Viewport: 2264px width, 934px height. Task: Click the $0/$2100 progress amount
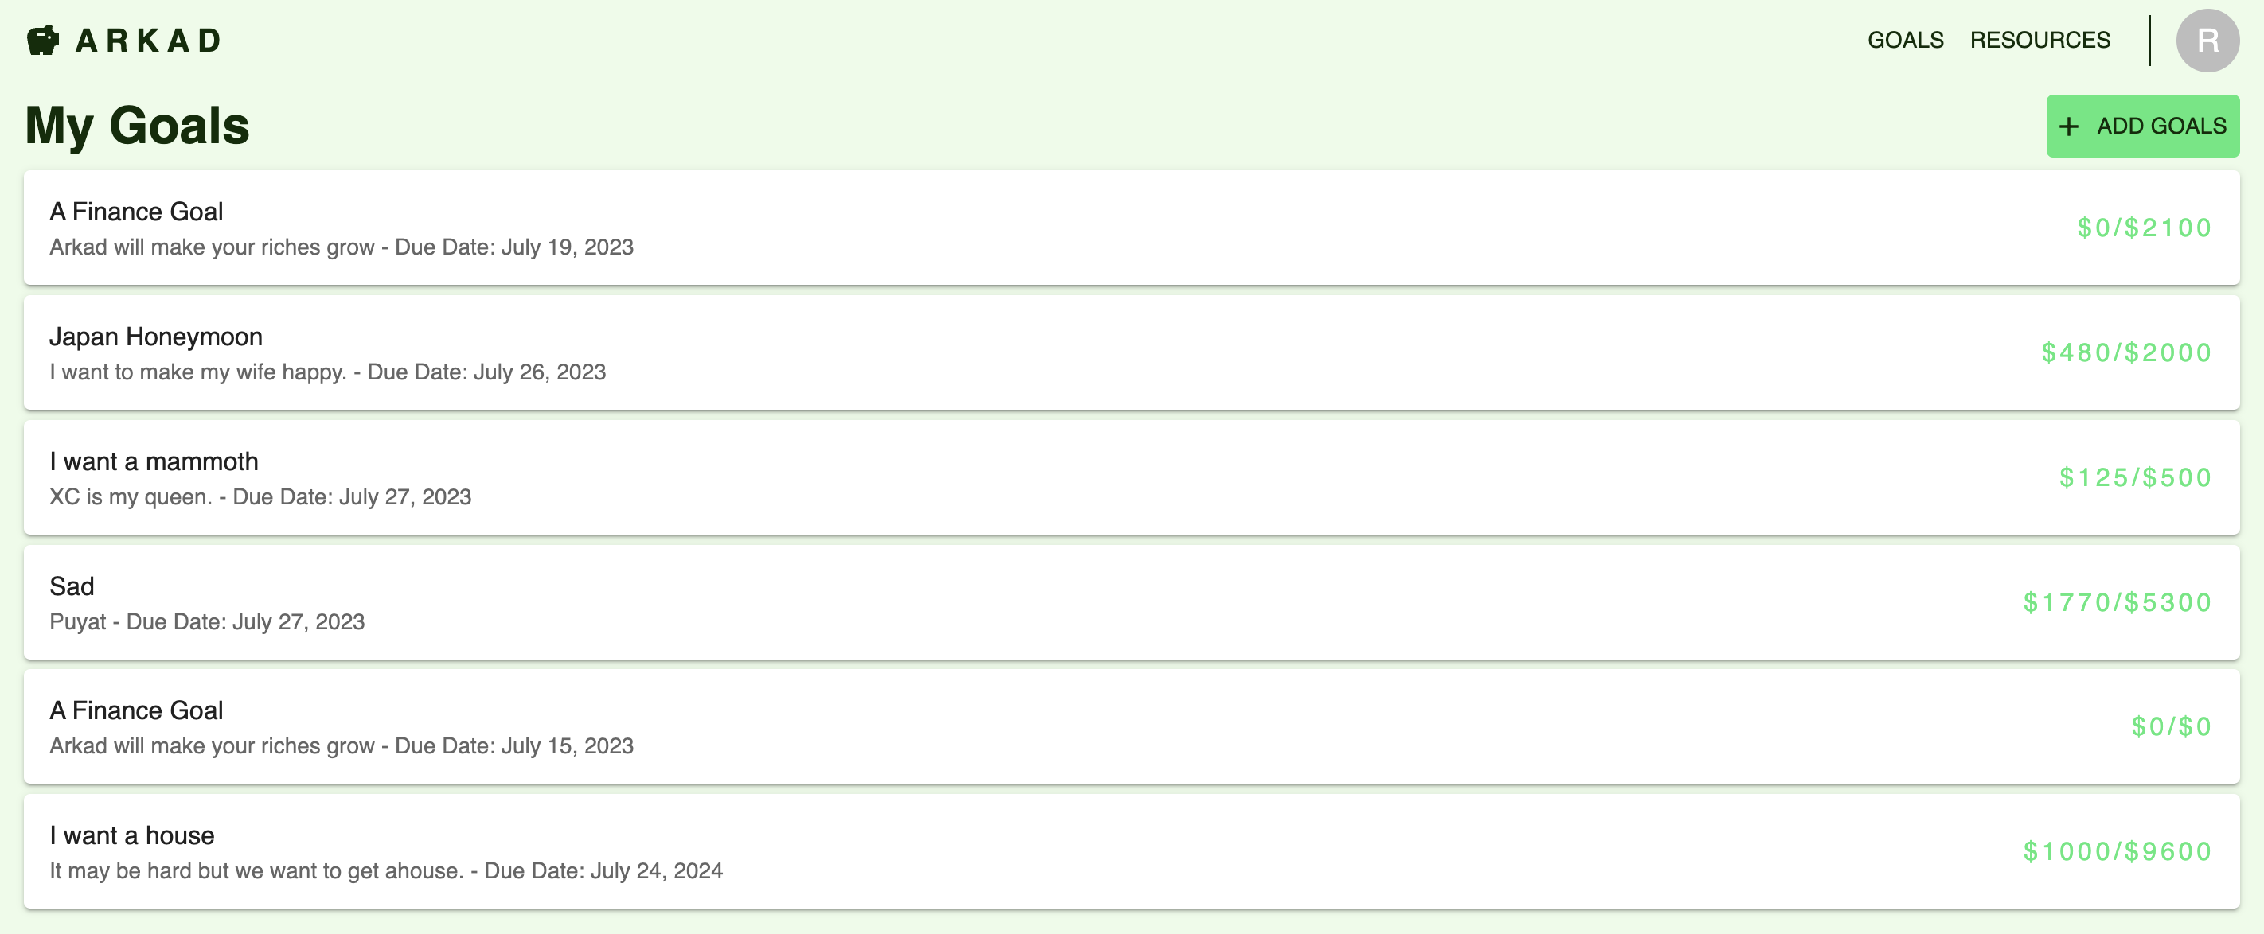[x=2144, y=228]
